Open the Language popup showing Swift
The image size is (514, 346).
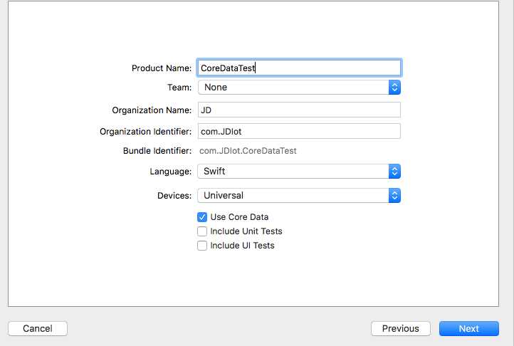[x=293, y=172]
